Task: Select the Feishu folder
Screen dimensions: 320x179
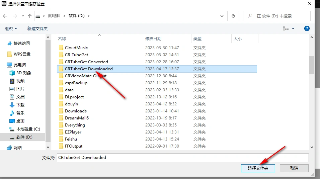Action: tap(71, 139)
